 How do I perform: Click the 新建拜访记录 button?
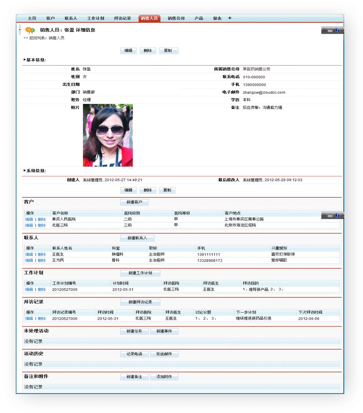[x=140, y=302]
